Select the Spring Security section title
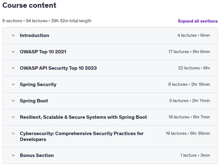 point(38,85)
